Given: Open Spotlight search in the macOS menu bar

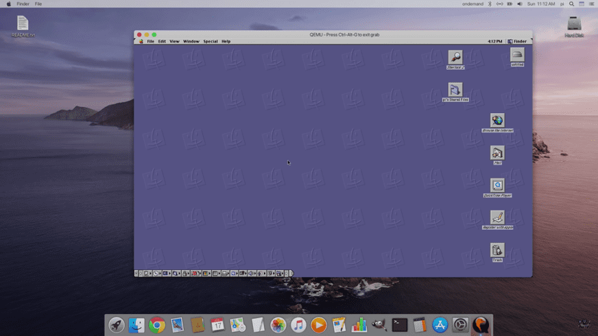Looking at the screenshot, I should pos(571,4).
